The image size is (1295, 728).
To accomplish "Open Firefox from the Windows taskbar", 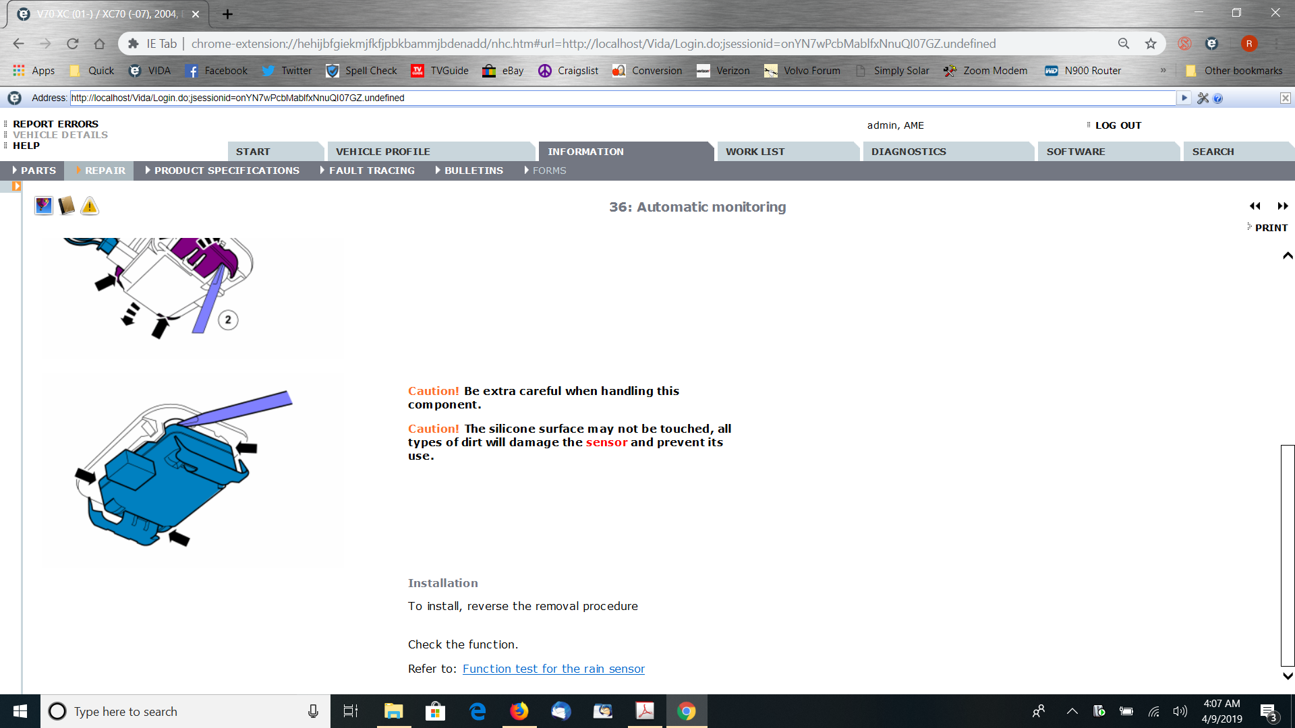I will point(519,711).
